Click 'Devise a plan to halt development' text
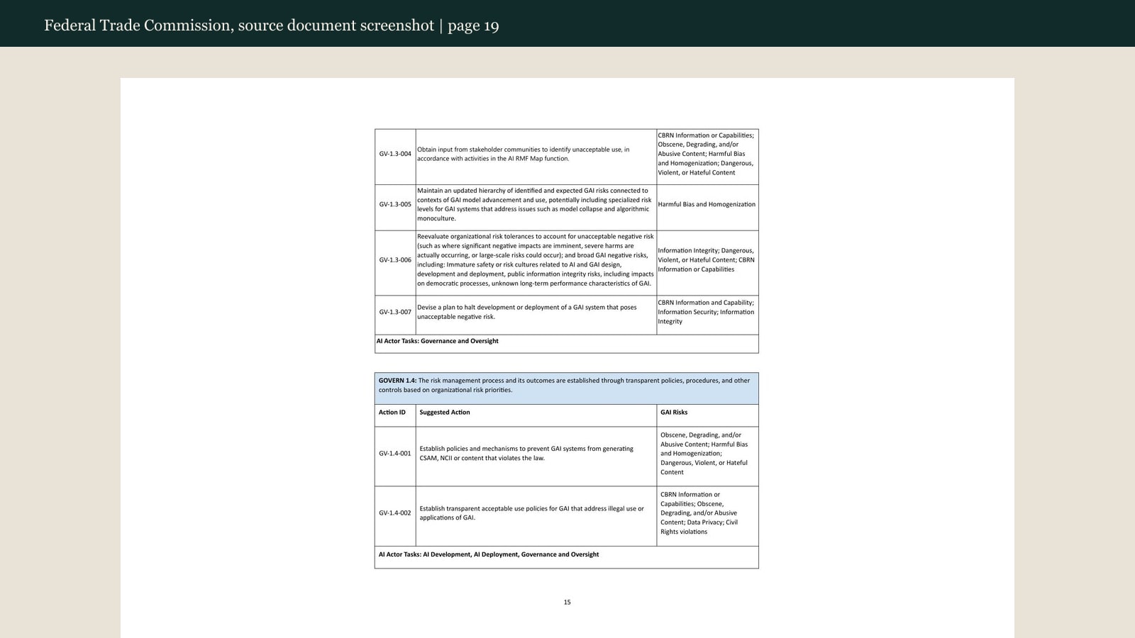1135x638 pixels. click(527, 312)
